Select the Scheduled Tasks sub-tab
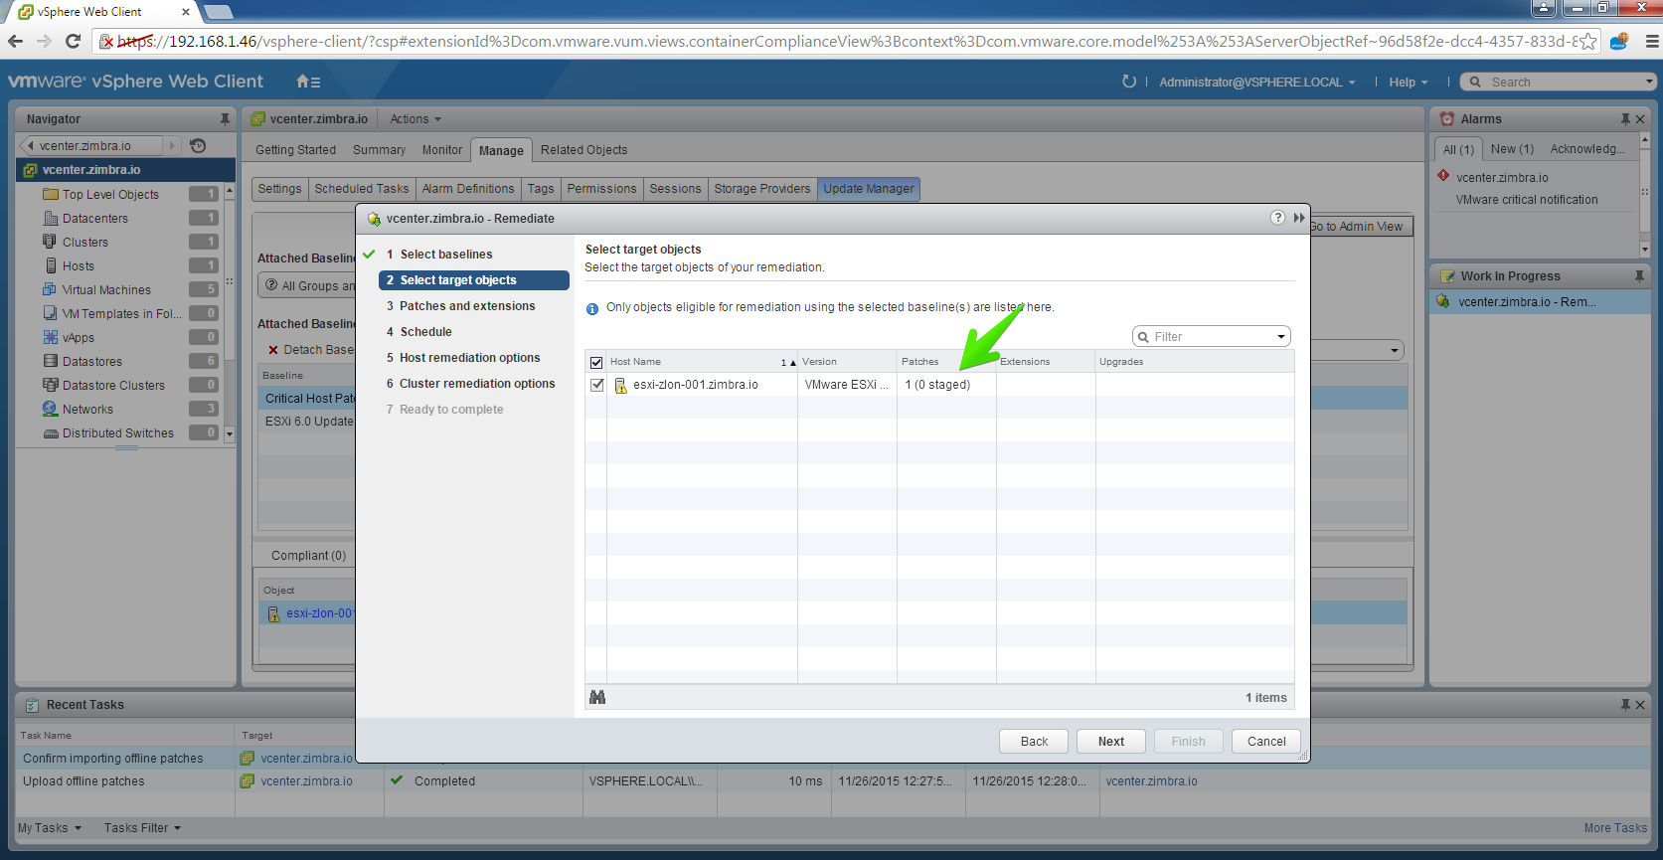Viewport: 1663px width, 860px height. 362,189
